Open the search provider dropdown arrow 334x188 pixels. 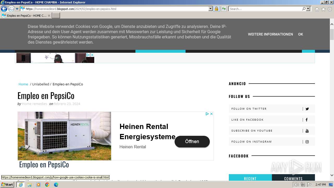308,9
